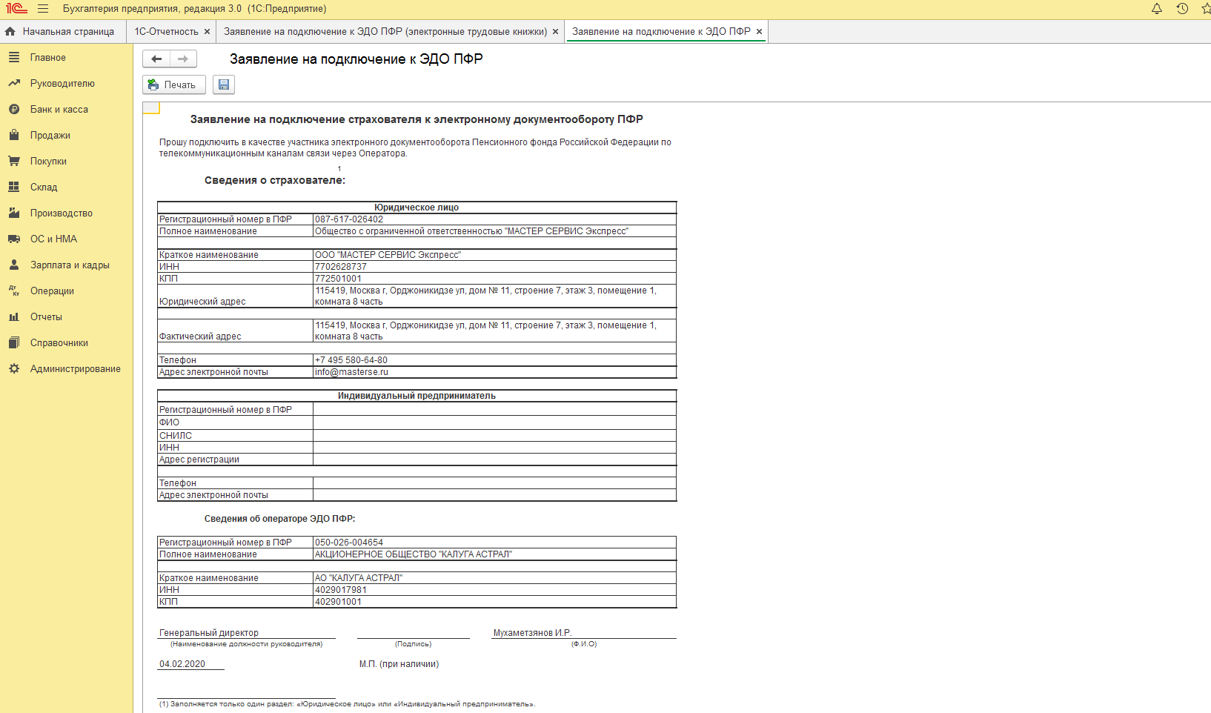Click the name Мухаметзянов И.Р.
Screen dimensions: 1211x713
[x=532, y=633]
